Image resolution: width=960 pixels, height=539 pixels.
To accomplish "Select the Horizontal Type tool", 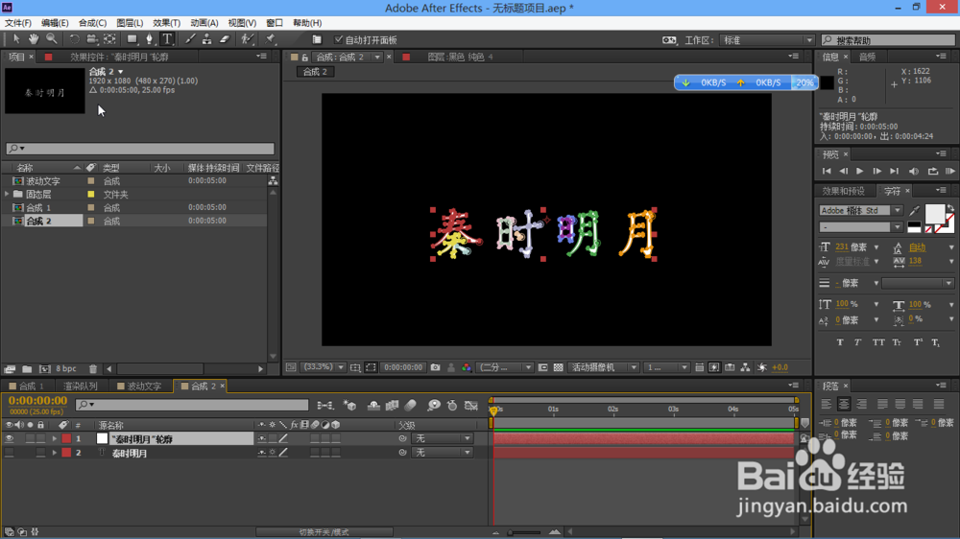I will [x=166, y=39].
